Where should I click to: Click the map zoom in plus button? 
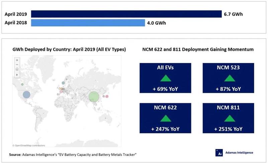click(x=17, y=60)
